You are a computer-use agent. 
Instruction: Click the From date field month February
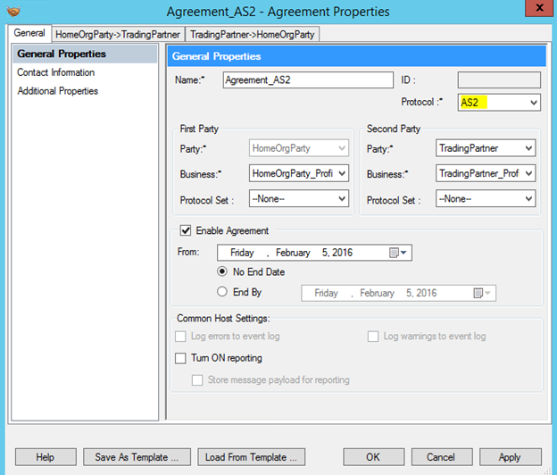click(293, 253)
